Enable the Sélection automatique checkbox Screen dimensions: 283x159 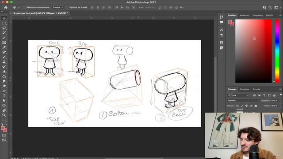click(x=24, y=8)
